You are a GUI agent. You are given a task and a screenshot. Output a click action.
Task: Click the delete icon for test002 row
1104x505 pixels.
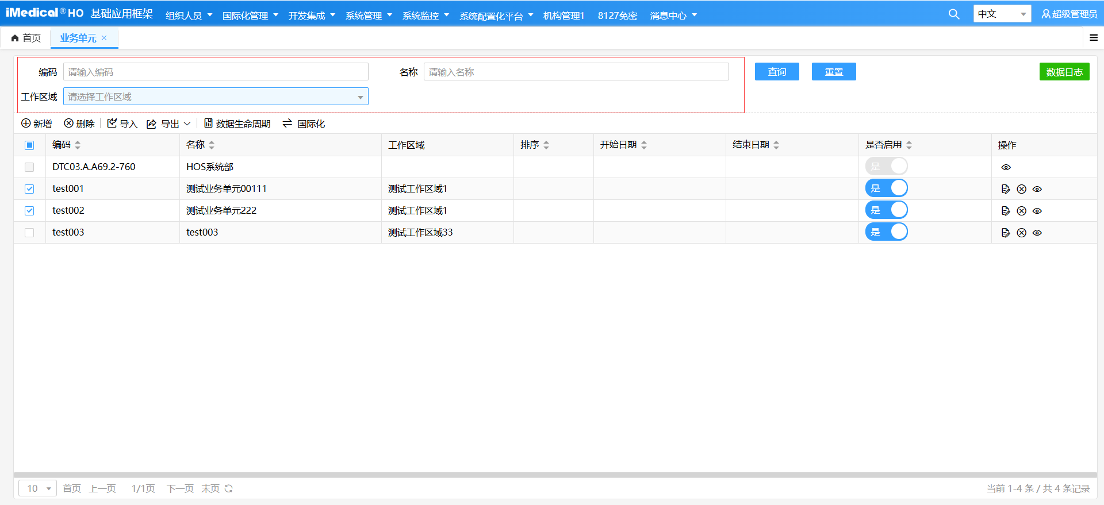point(1021,211)
